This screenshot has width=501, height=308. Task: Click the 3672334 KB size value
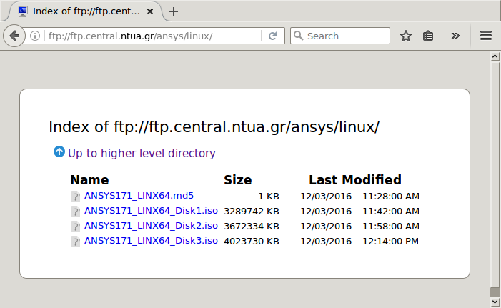[x=252, y=227]
